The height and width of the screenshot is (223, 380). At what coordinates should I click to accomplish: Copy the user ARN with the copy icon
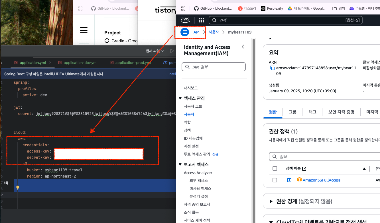(272, 68)
